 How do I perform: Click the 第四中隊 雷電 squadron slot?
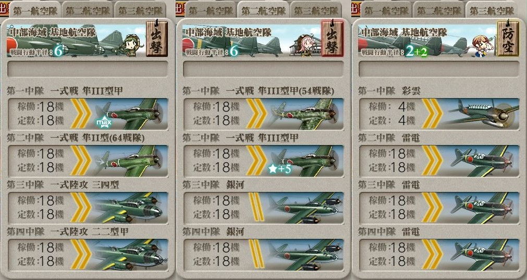[439, 255]
